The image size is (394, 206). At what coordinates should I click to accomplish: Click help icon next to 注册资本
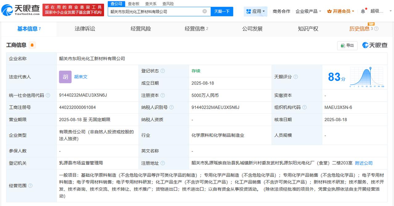(x=163, y=95)
